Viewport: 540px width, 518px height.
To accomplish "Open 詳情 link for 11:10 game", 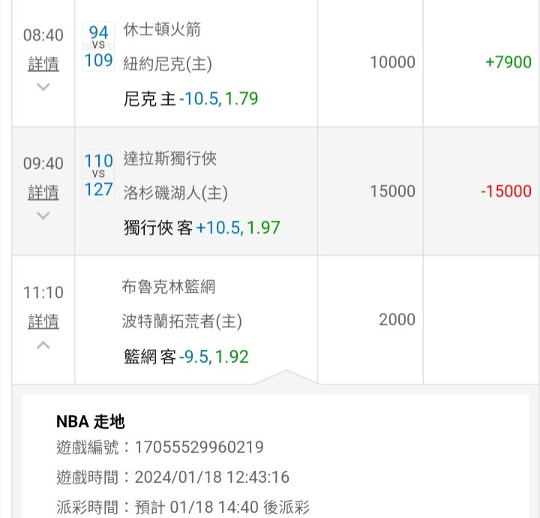I will 43,322.
